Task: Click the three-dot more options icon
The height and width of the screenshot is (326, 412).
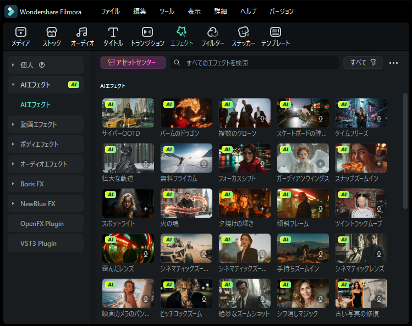Action: 393,63
